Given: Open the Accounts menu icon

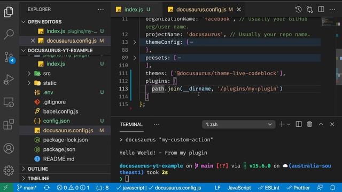Looking at the screenshot, I should click(x=9, y=148).
